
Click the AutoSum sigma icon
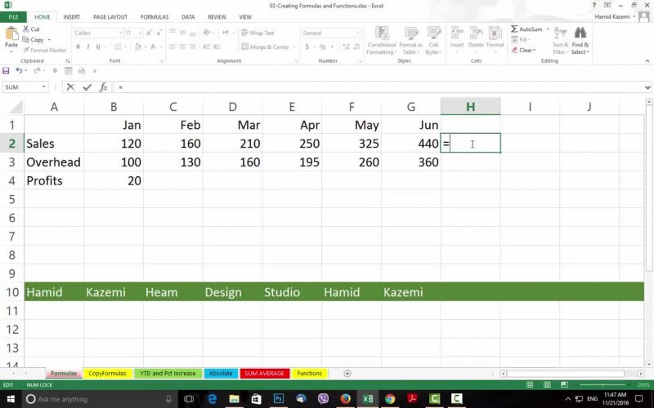point(515,29)
